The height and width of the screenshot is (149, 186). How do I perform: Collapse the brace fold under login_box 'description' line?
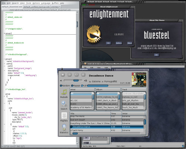click(4, 124)
